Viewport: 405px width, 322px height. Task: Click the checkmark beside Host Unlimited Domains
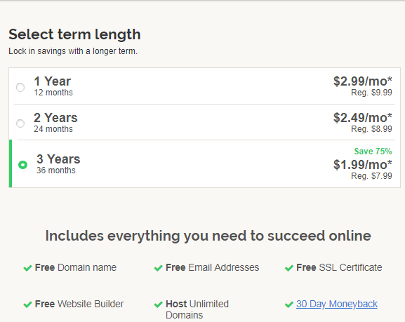pyautogui.click(x=159, y=304)
